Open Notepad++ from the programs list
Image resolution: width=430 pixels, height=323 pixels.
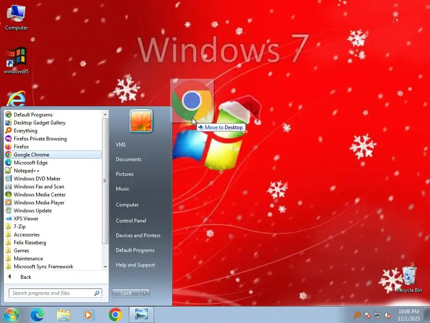click(x=53, y=171)
